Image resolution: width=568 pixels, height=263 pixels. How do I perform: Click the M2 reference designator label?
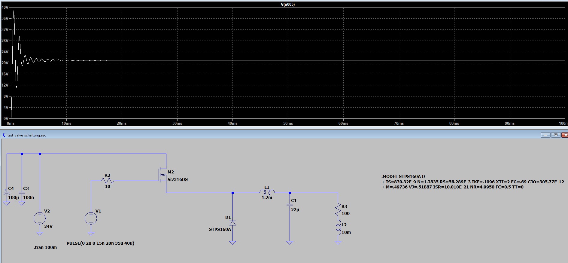tap(171, 172)
